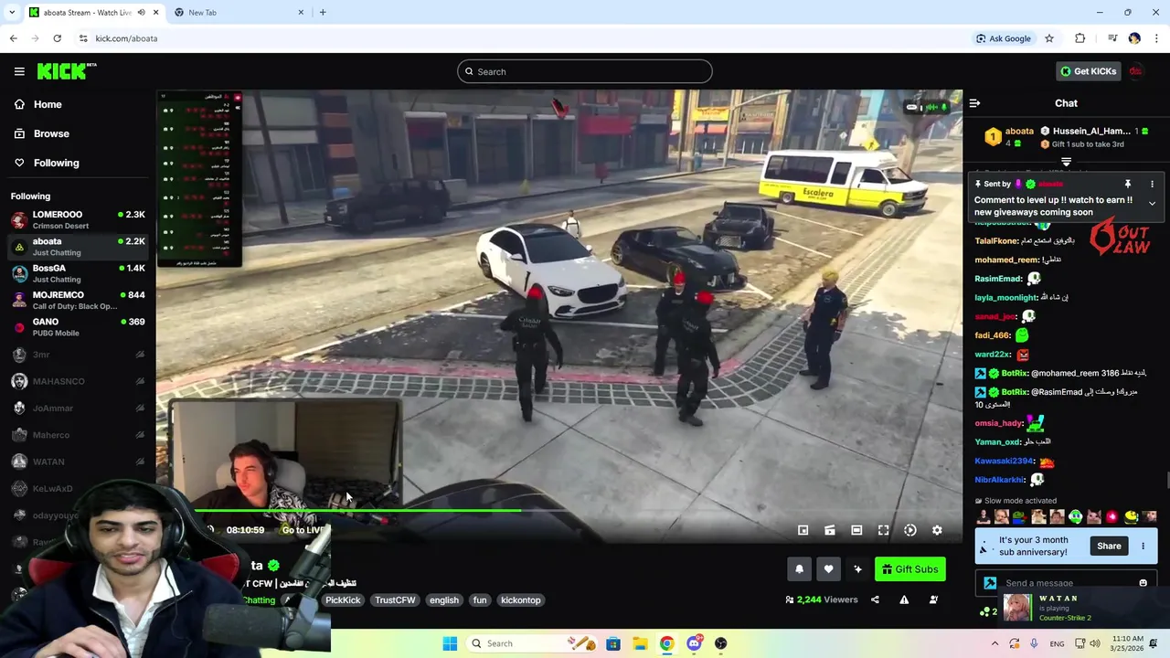Open the emoji picker in chat input
This screenshot has width=1170, height=658.
point(1143,583)
